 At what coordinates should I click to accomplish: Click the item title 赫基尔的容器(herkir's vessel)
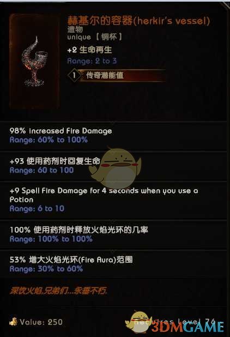pos(139,21)
